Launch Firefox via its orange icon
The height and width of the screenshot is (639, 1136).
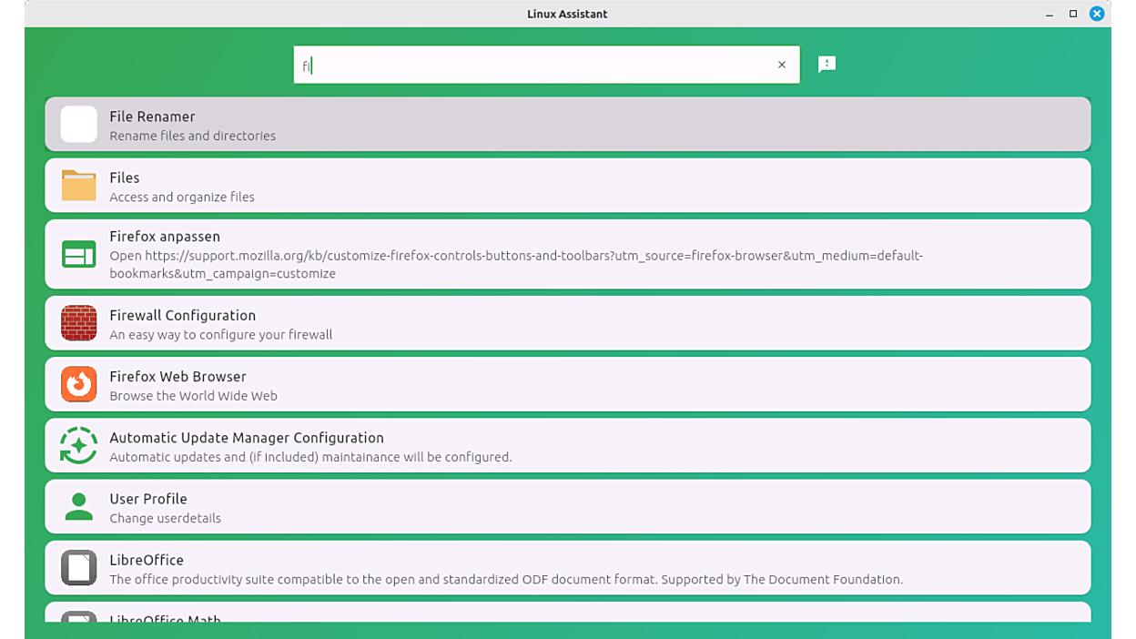coord(79,384)
